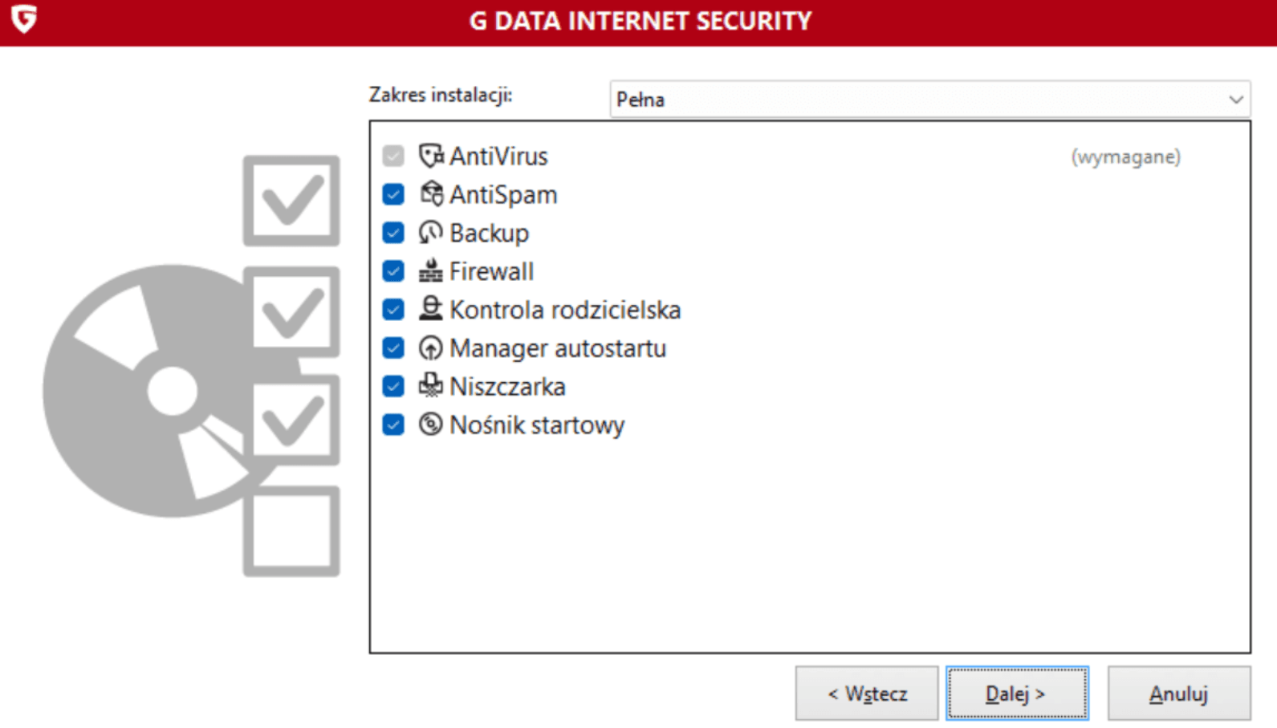Disable the Backup component checkbox
This screenshot has width=1277, height=728.
(393, 233)
